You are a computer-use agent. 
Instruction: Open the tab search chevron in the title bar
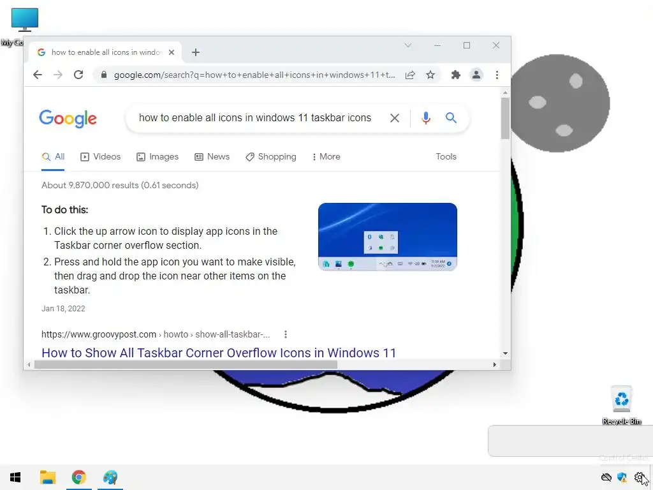(x=408, y=45)
